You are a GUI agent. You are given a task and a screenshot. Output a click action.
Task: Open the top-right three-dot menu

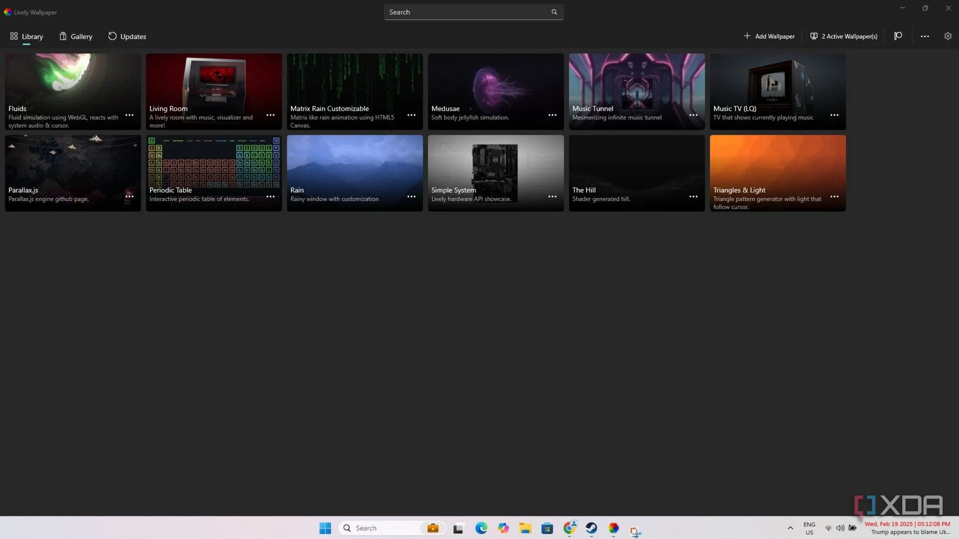[x=925, y=36]
